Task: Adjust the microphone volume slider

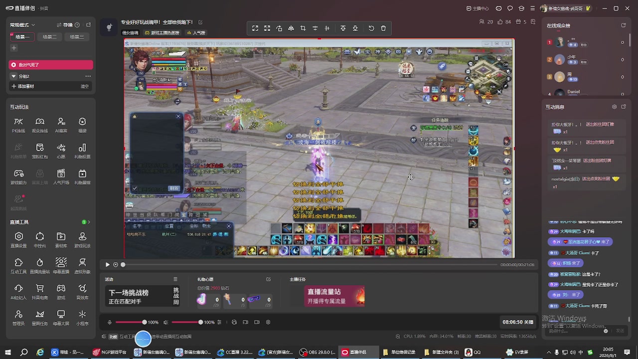Action: coord(145,322)
